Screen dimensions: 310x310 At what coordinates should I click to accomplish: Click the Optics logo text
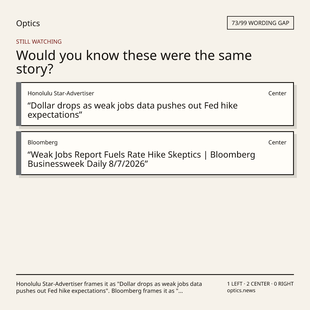(x=28, y=24)
